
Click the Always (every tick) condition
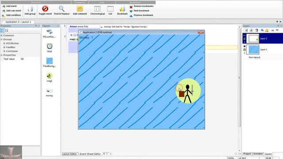pos(79,26)
